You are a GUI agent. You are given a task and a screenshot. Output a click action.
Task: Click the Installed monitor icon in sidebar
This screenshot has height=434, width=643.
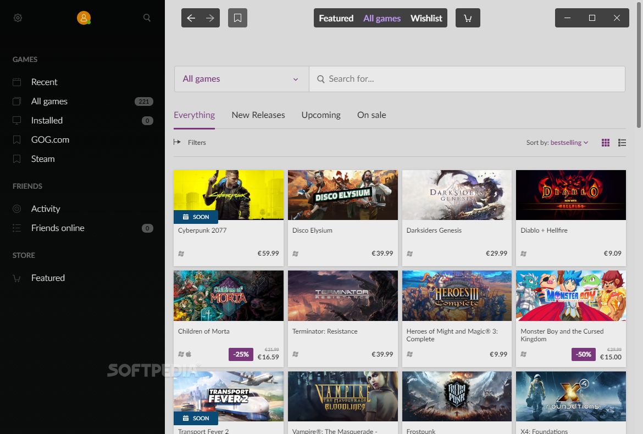17,120
